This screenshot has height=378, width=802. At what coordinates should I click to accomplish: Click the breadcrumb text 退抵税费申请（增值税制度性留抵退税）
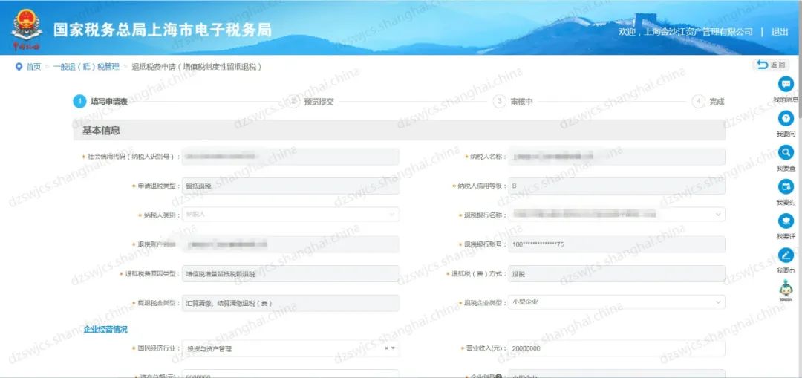(x=197, y=67)
